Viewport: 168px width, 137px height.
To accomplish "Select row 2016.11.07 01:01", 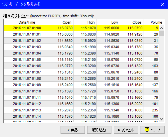I will (x=82, y=34).
